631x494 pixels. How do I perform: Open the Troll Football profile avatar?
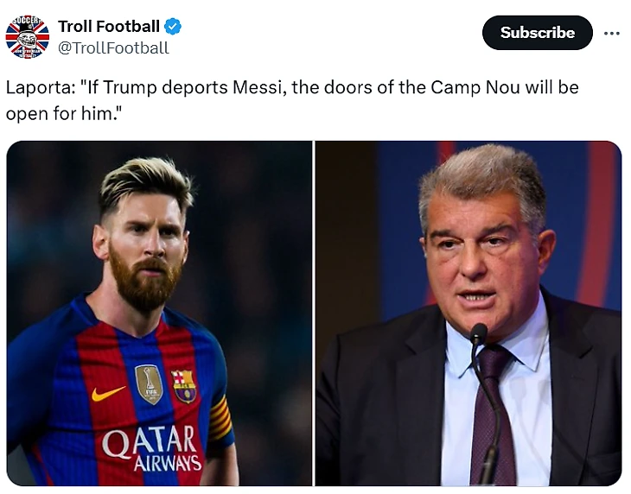(x=28, y=37)
